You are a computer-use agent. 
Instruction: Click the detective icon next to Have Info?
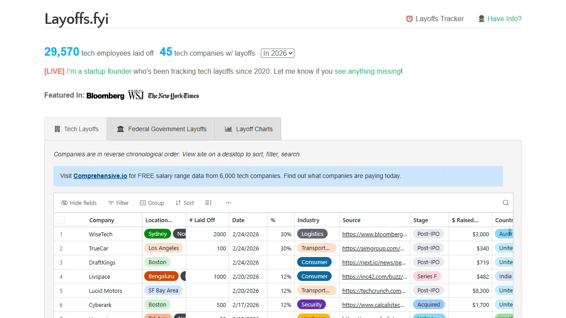(481, 19)
